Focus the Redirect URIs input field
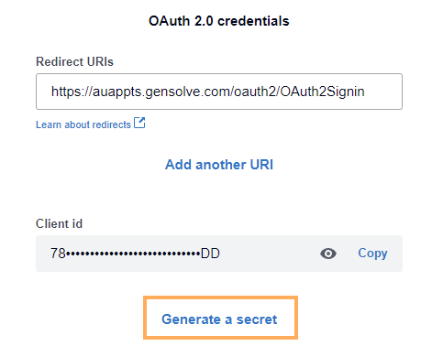Image resolution: width=432 pixels, height=346 pixels. 219,92
